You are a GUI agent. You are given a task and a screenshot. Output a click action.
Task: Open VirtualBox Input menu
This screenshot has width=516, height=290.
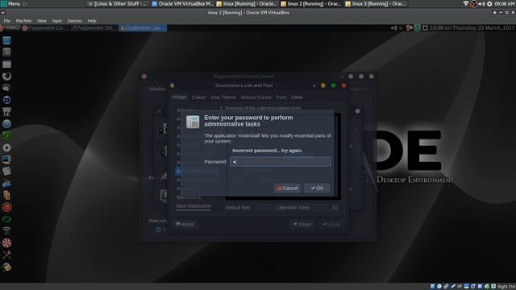[x=56, y=21]
